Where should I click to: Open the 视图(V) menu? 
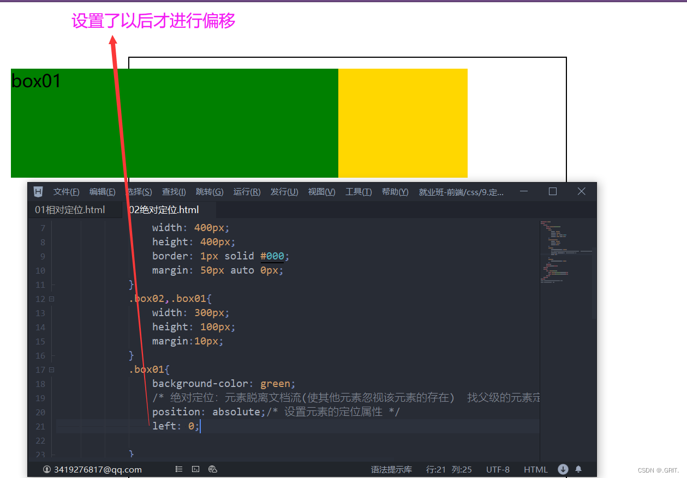(x=322, y=192)
